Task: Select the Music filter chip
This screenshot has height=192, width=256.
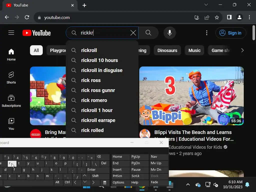Action: (194, 50)
